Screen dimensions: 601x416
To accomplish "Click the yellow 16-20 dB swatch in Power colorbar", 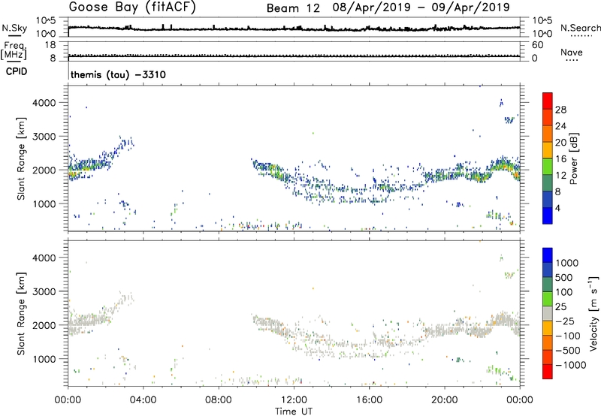I will pyautogui.click(x=548, y=150).
